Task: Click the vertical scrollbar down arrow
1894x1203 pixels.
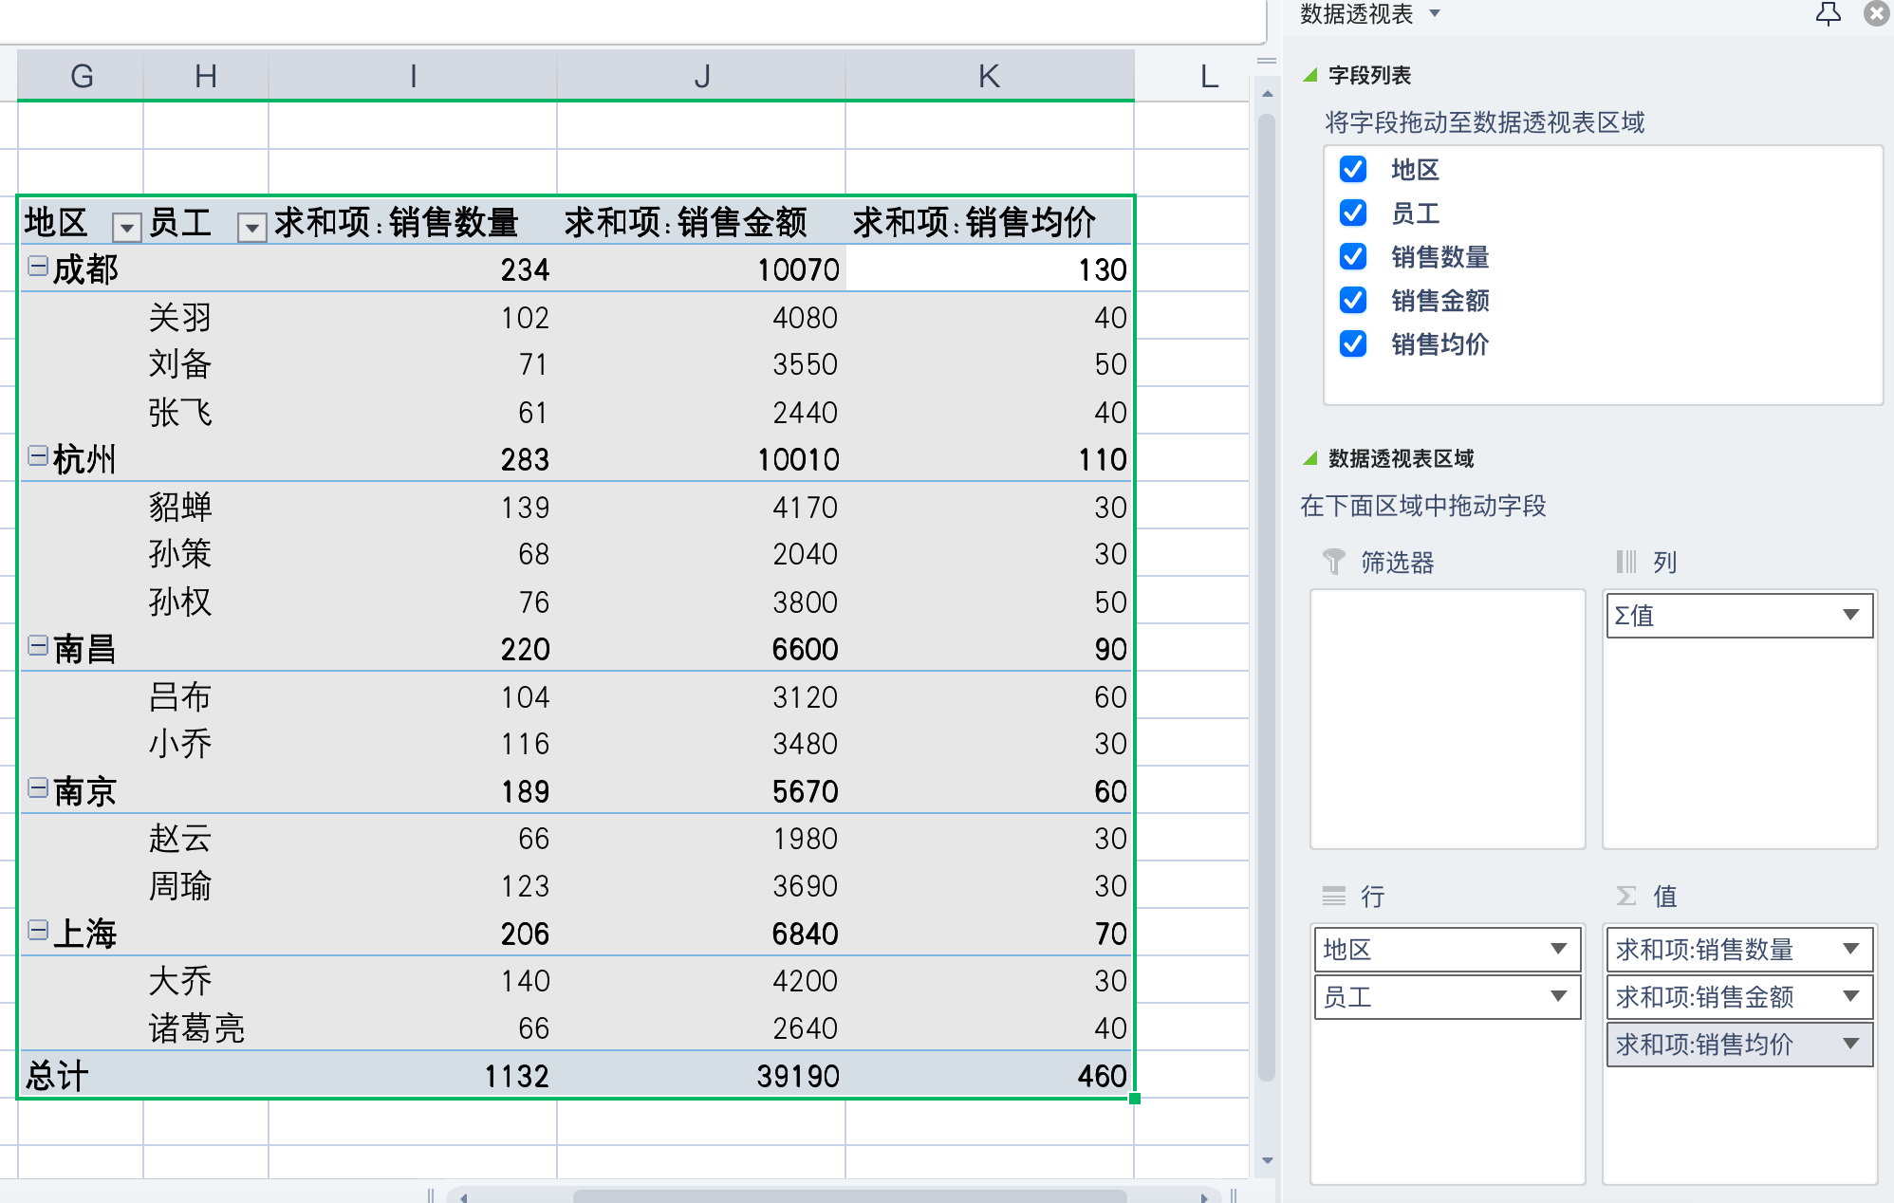Action: pyautogui.click(x=1267, y=1160)
